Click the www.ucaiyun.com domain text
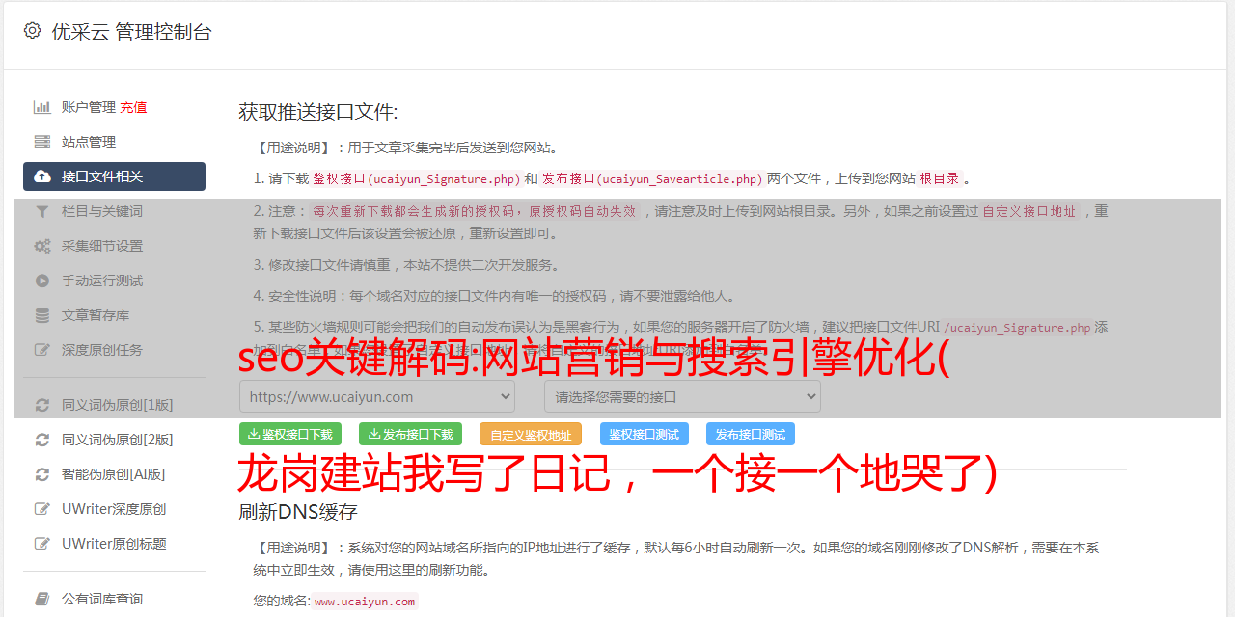Viewport: 1235px width, 617px height. point(365,602)
